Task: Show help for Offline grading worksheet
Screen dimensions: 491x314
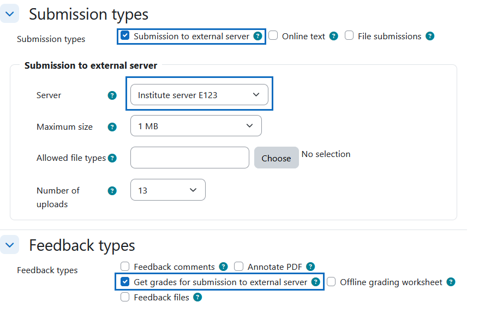Action: [x=451, y=282]
